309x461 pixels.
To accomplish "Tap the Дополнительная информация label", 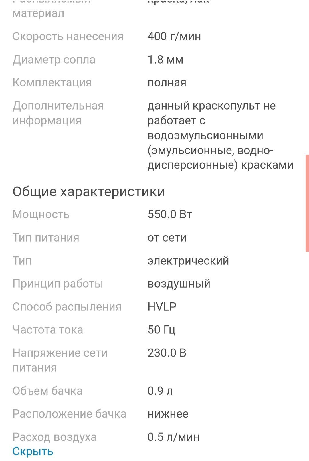I will (58, 113).
